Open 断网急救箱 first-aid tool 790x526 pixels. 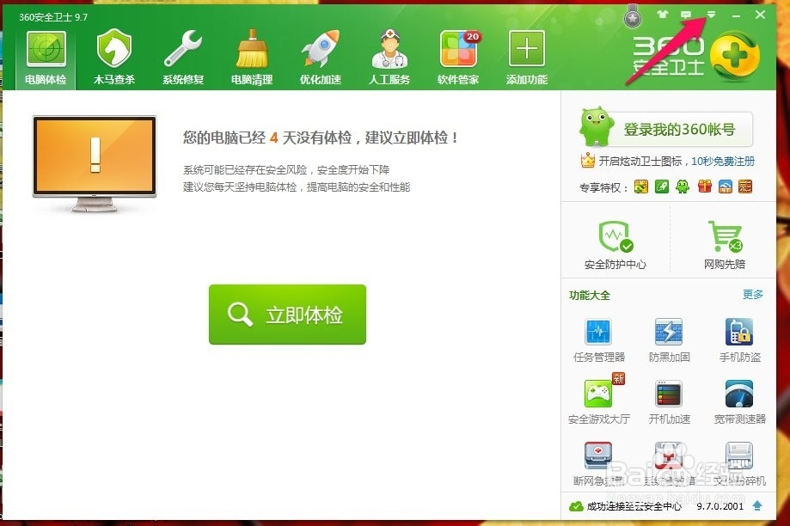click(598, 463)
